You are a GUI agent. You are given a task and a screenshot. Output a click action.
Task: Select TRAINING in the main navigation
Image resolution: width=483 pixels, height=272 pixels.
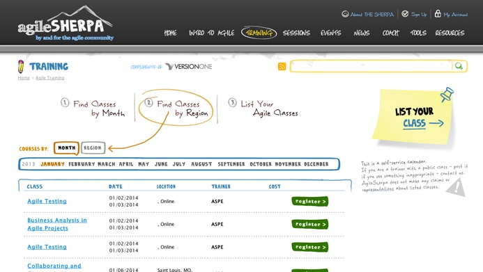click(x=259, y=33)
